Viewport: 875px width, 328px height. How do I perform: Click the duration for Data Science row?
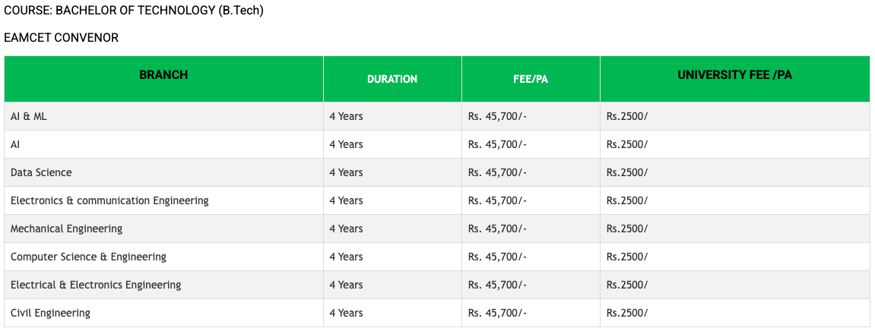[x=346, y=172]
